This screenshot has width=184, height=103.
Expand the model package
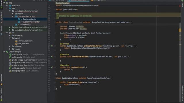coord(13,14)
